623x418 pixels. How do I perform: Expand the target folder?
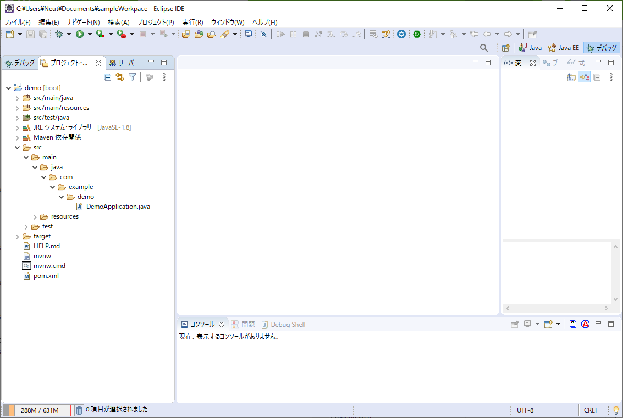pos(17,237)
